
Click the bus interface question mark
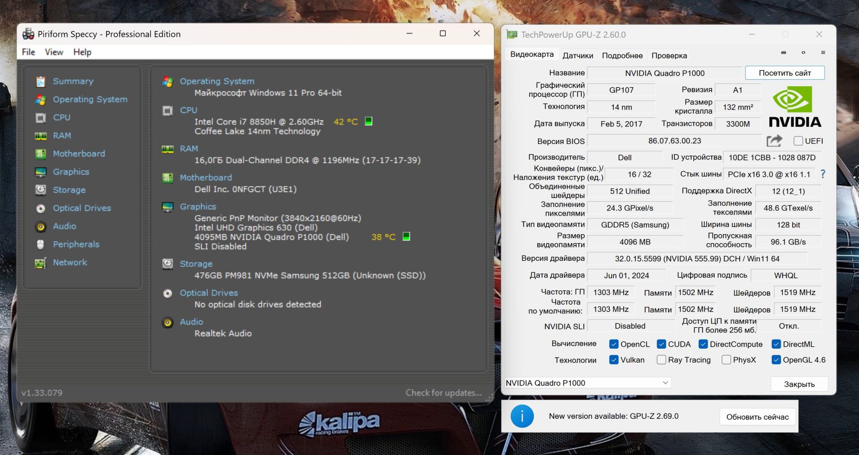click(823, 174)
